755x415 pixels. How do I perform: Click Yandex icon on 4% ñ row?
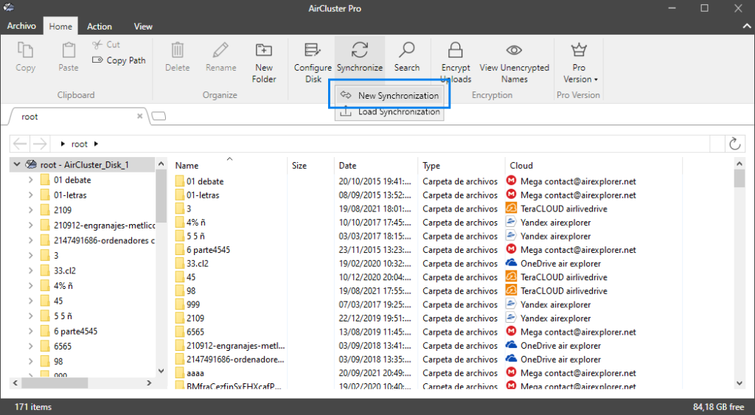(512, 222)
